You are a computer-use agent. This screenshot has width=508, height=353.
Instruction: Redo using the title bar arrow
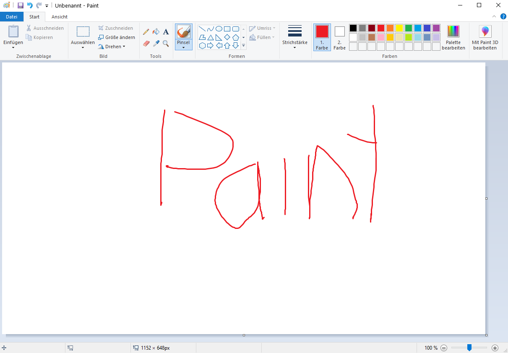click(x=39, y=5)
